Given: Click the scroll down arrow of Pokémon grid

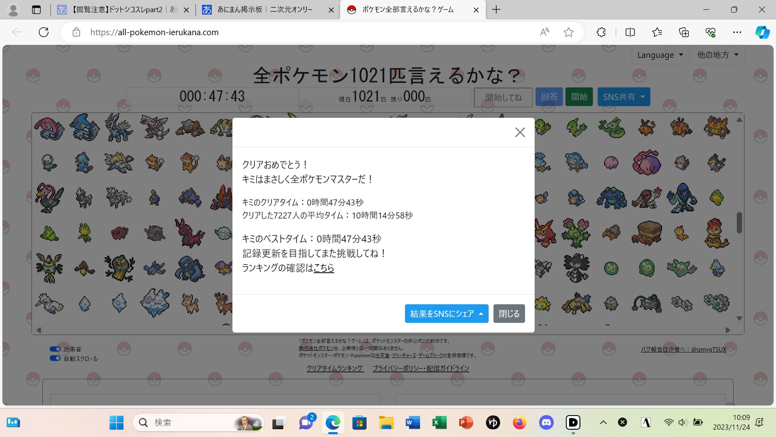Looking at the screenshot, I should click(x=739, y=318).
